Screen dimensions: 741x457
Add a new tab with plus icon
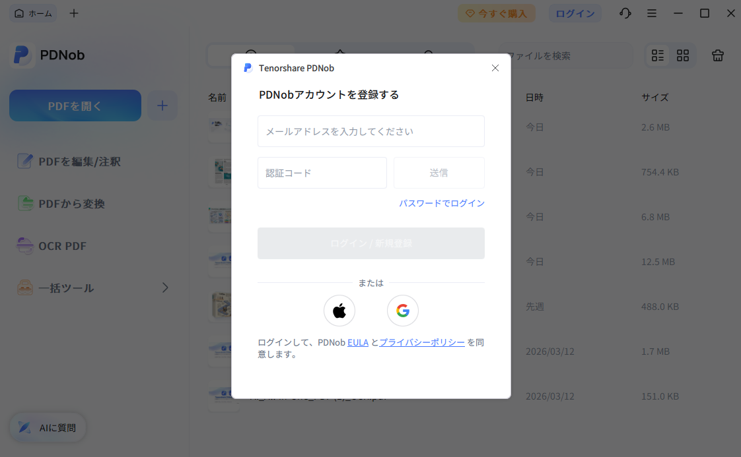[x=74, y=13]
